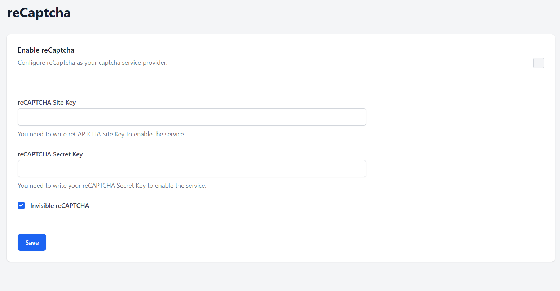Screen dimensions: 560x291
Task: Click the Secret Key helper text
Action: [x=112, y=186]
